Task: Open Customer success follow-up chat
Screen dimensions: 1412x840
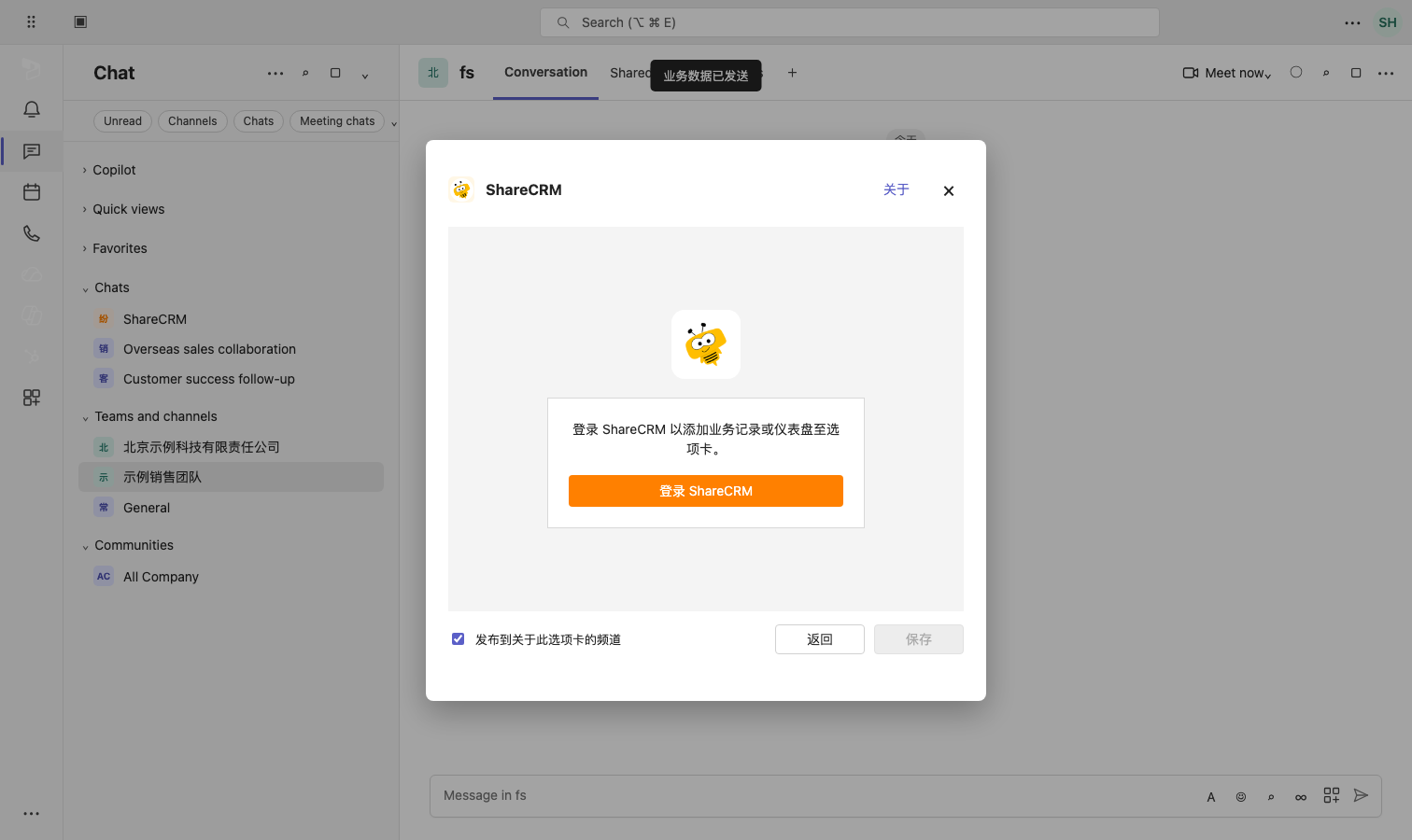Action: [231, 379]
